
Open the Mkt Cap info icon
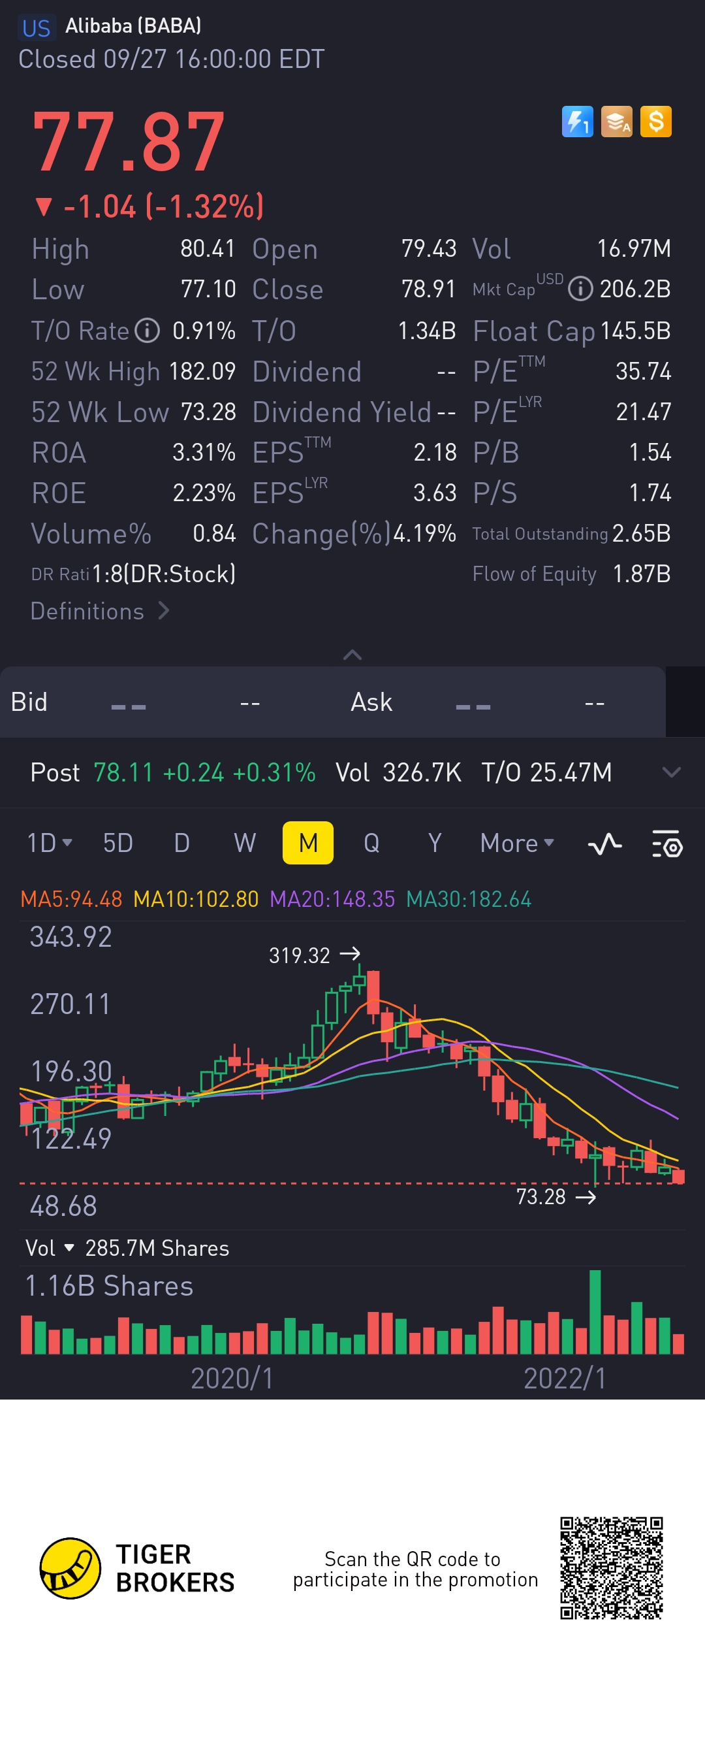tap(580, 289)
